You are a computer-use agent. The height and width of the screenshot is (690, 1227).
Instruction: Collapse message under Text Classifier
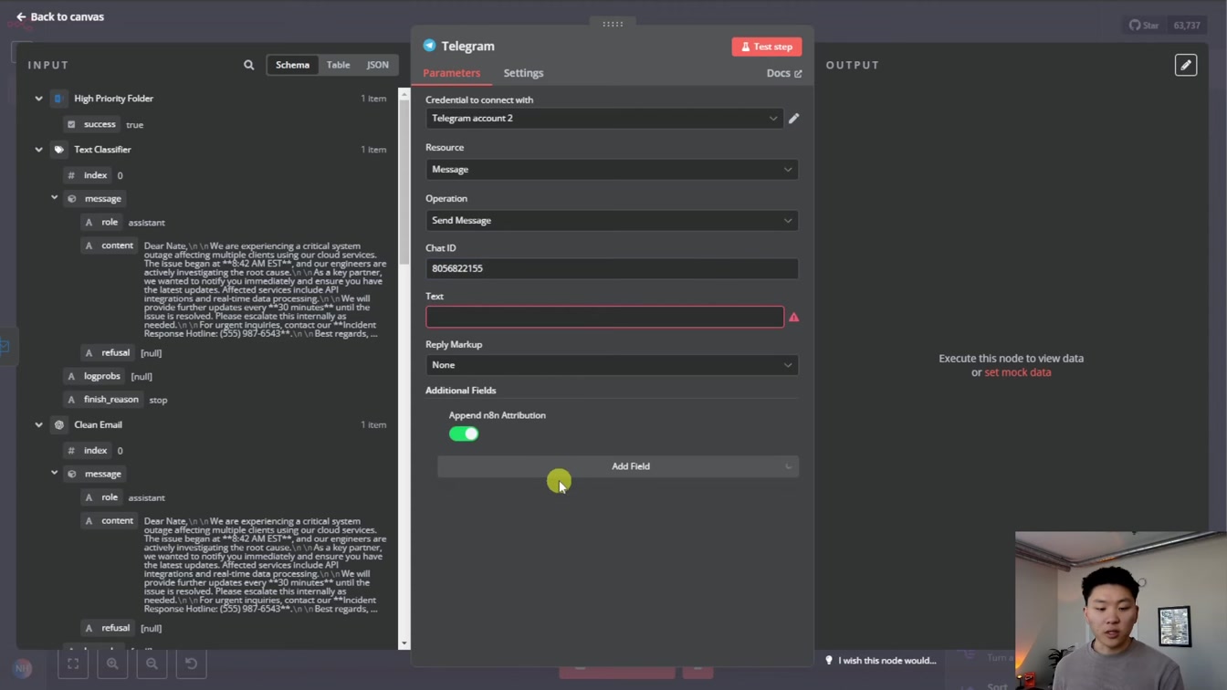click(x=54, y=198)
